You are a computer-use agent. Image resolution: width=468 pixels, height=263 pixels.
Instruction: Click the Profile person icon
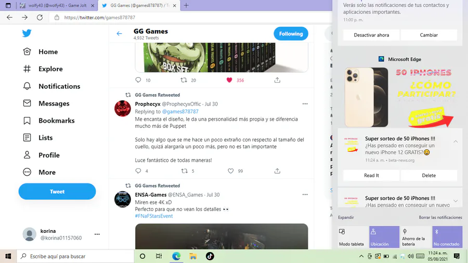27,155
